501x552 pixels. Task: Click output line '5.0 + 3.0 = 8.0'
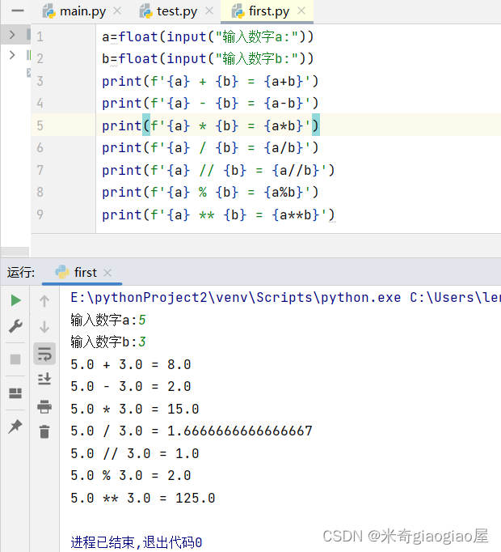coord(131,365)
